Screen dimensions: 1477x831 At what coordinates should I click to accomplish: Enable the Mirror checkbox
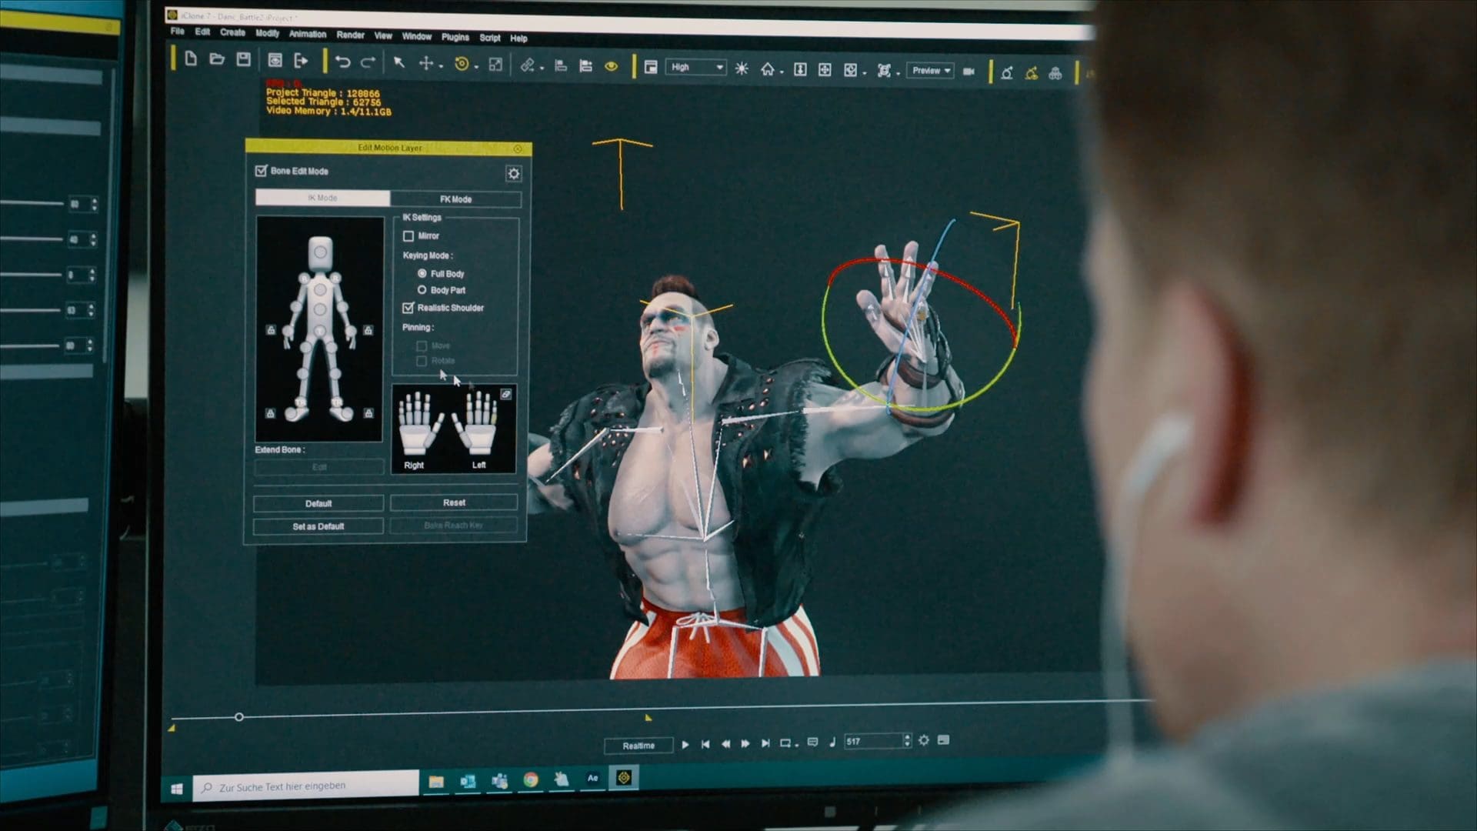(408, 236)
